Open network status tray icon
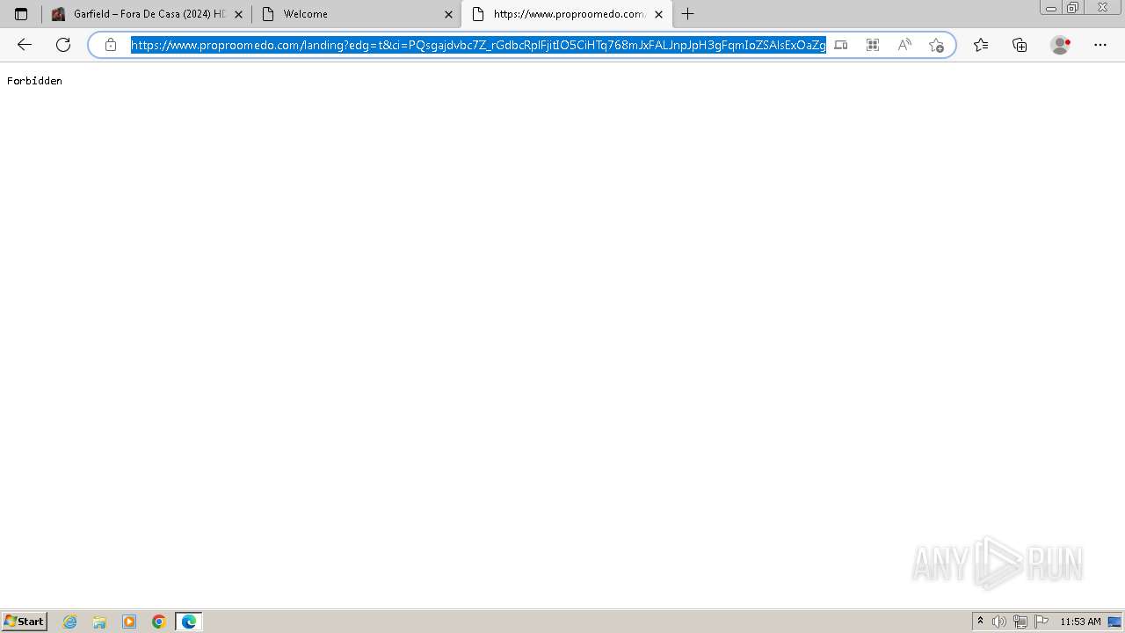The width and height of the screenshot is (1125, 633). click(x=1020, y=622)
